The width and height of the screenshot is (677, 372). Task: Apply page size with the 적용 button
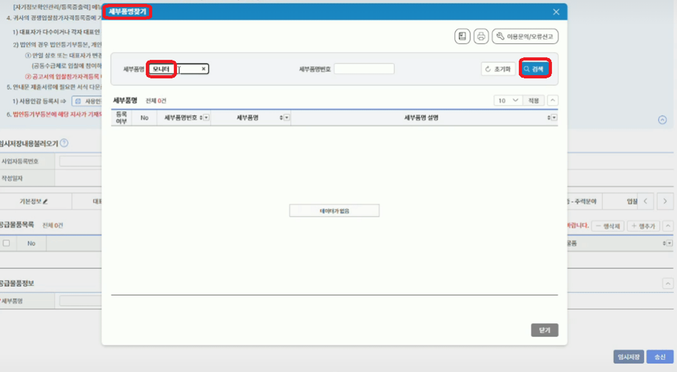(535, 100)
